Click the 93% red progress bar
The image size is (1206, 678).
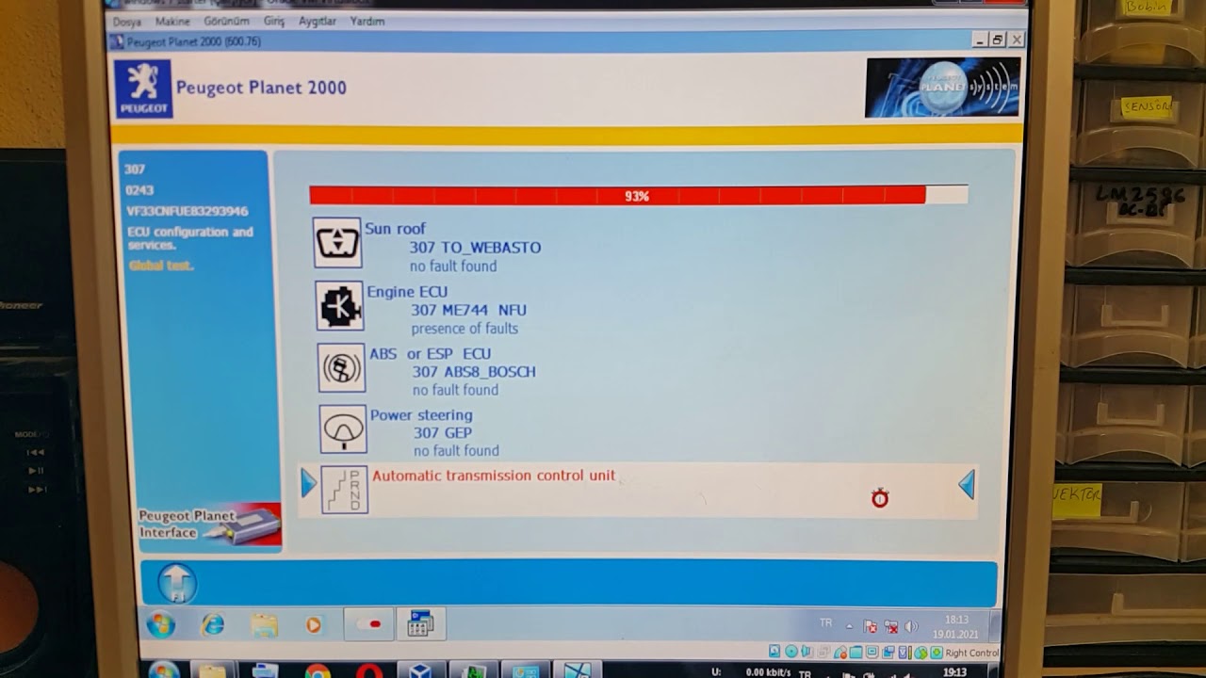(638, 196)
